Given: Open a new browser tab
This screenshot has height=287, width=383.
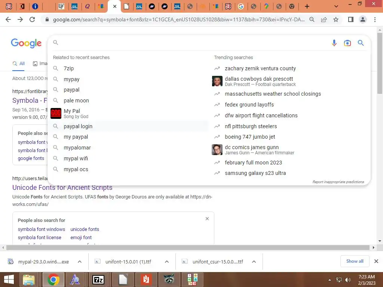Looking at the screenshot, I should coord(307,7).
